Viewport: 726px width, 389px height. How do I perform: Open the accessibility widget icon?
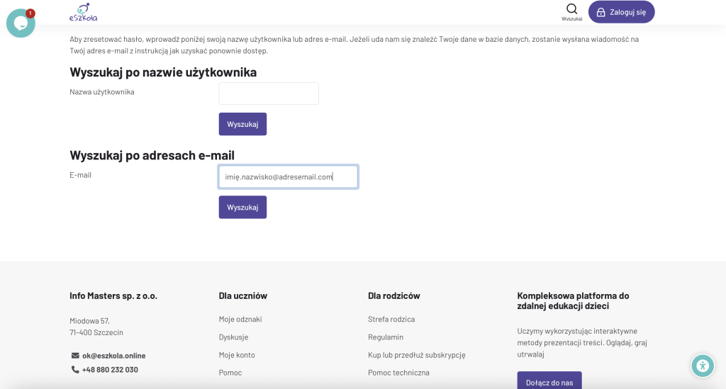click(x=703, y=366)
